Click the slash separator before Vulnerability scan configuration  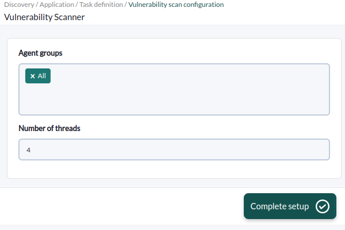[x=125, y=5]
